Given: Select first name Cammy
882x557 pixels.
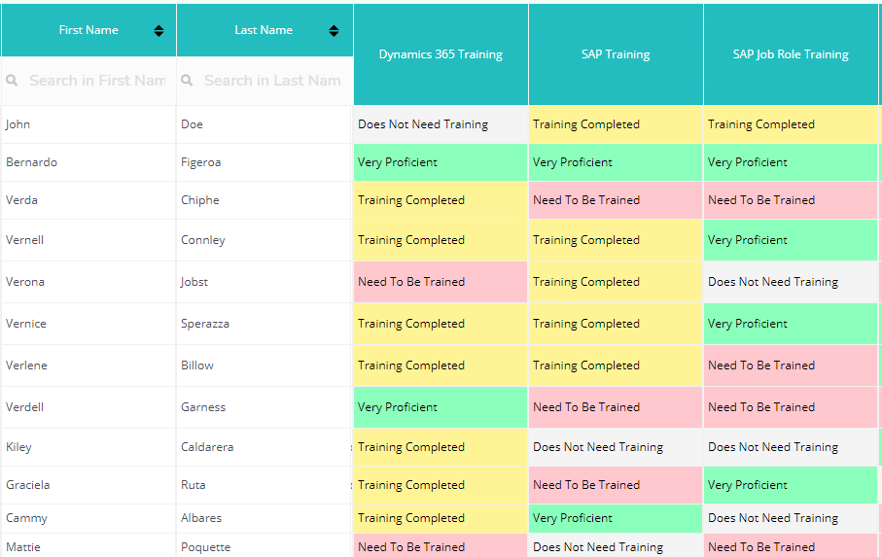Looking at the screenshot, I should coord(26,518).
